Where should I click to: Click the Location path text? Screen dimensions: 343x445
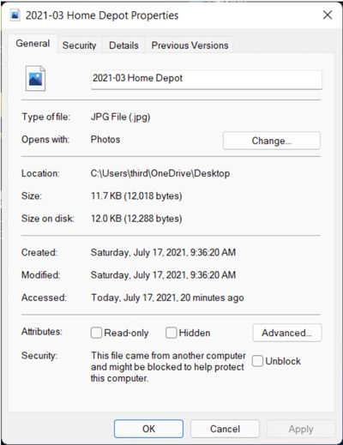(x=160, y=173)
